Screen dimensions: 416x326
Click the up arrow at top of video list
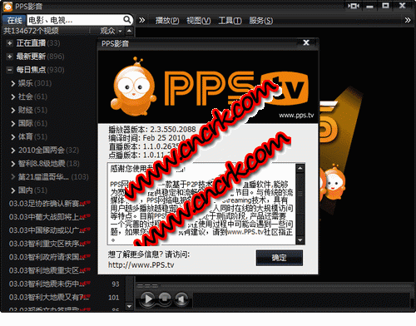pos(129,31)
